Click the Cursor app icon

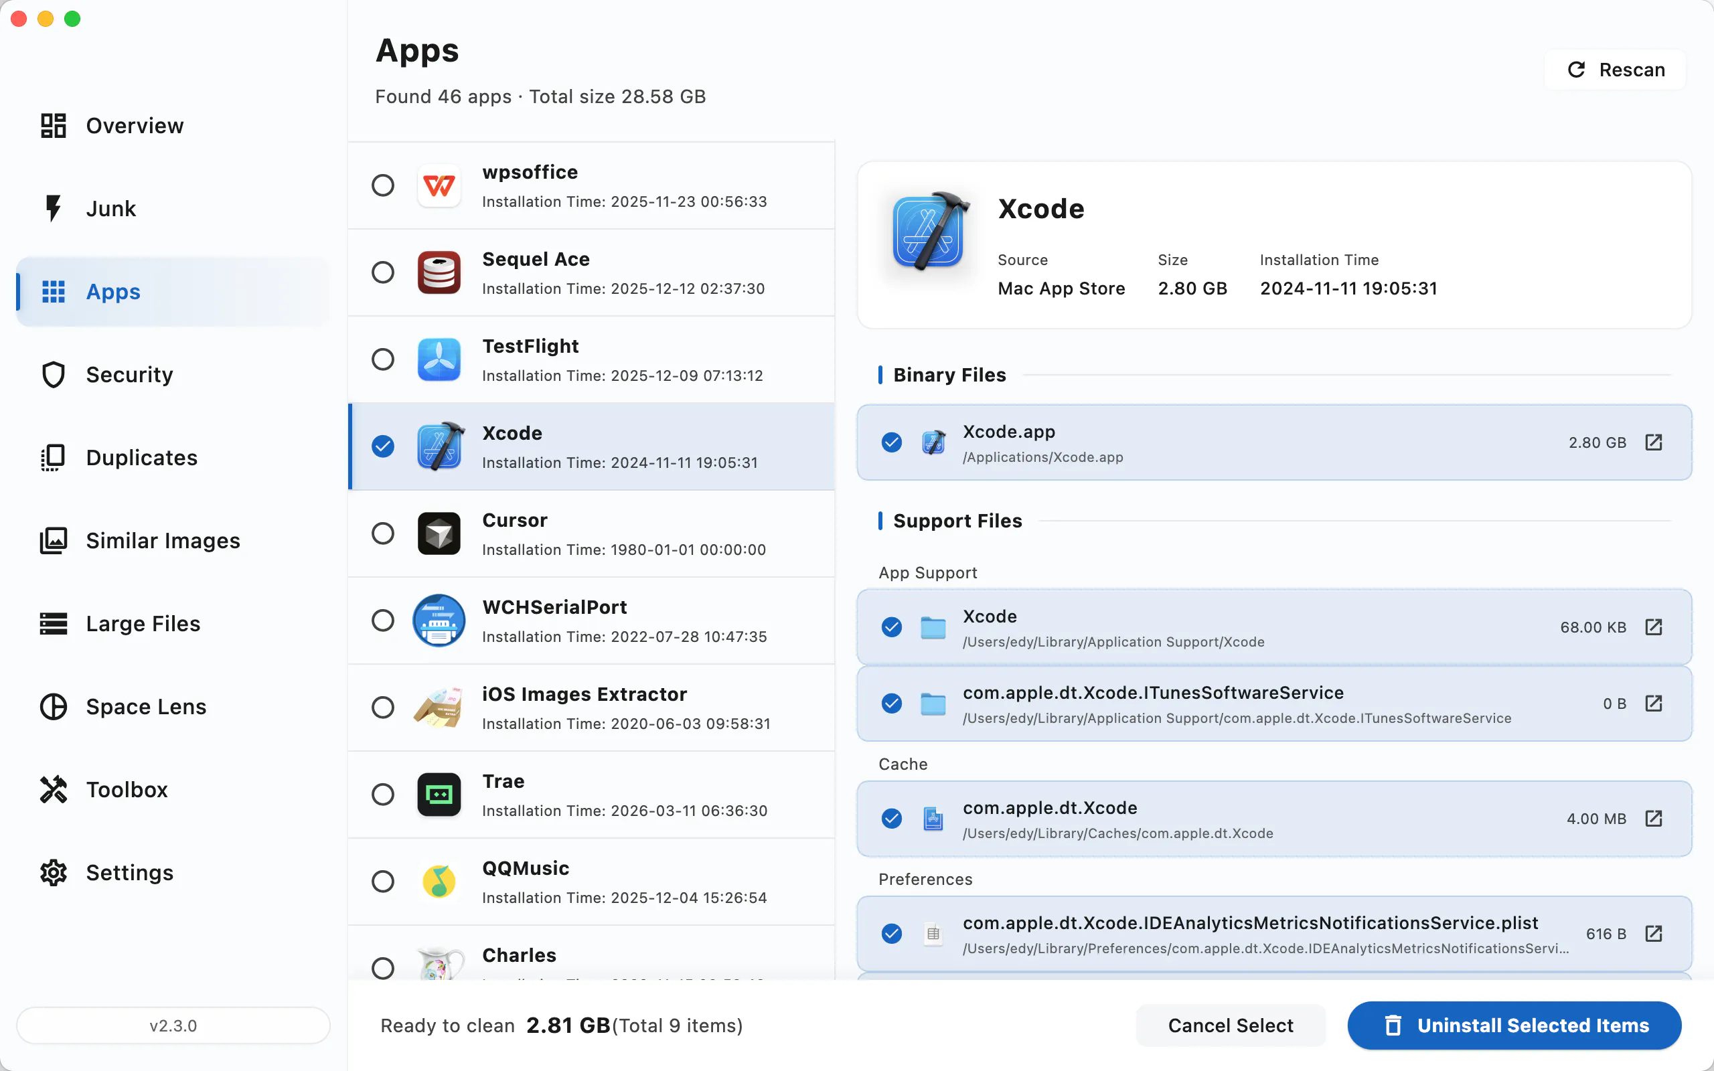pyautogui.click(x=439, y=533)
